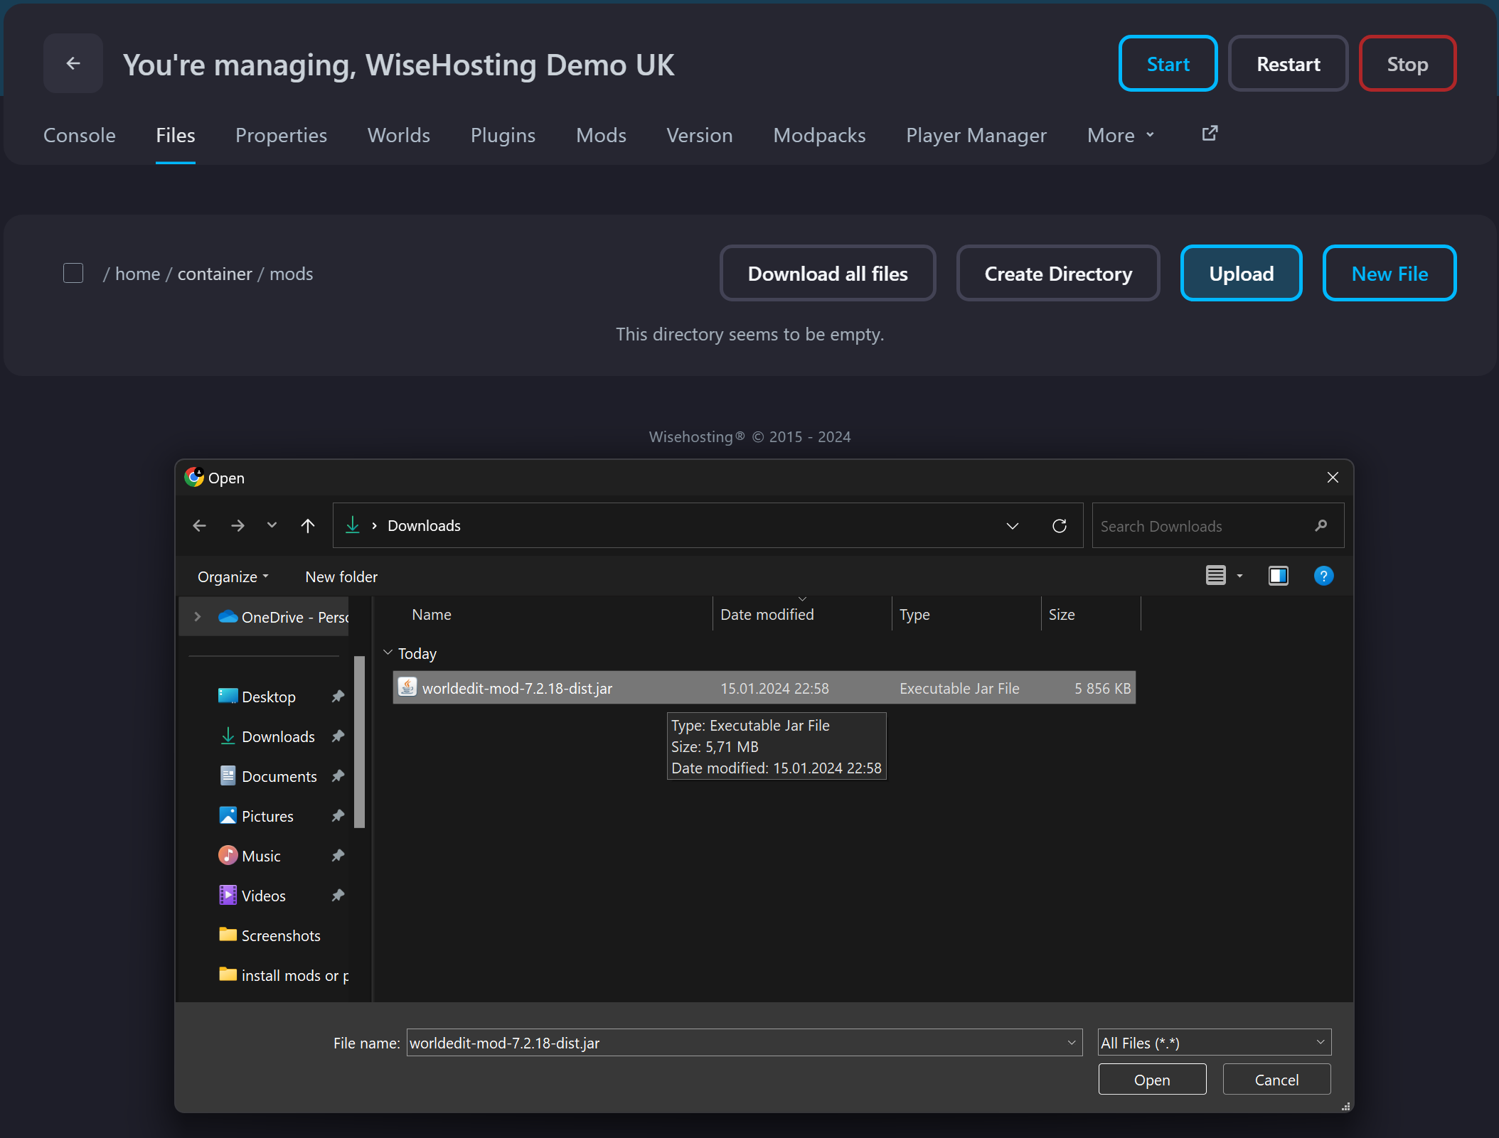Click the help question mark in the dialog
Image resolution: width=1499 pixels, height=1138 pixels.
click(1324, 576)
